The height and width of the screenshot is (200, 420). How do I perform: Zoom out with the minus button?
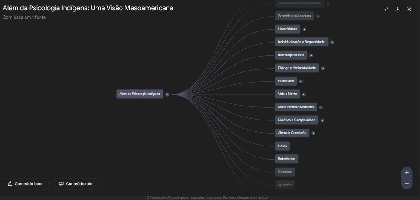(x=407, y=184)
